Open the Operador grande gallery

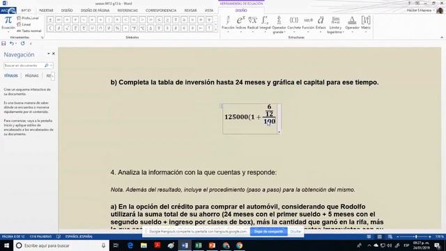coord(279,24)
